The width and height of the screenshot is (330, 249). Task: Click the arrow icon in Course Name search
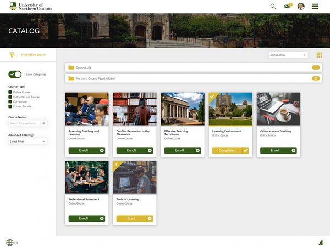44,123
